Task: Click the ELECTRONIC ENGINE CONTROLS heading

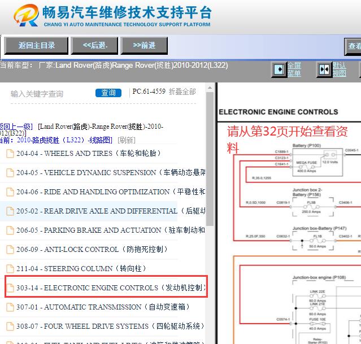Action: pyautogui.click(x=279, y=112)
